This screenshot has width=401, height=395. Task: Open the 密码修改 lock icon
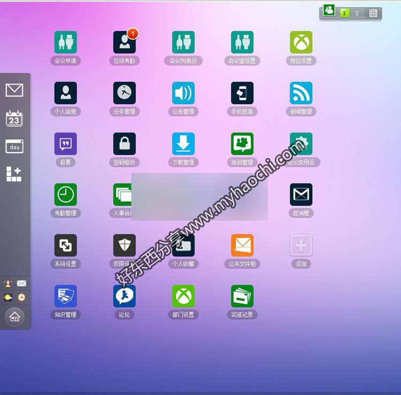[x=125, y=144]
